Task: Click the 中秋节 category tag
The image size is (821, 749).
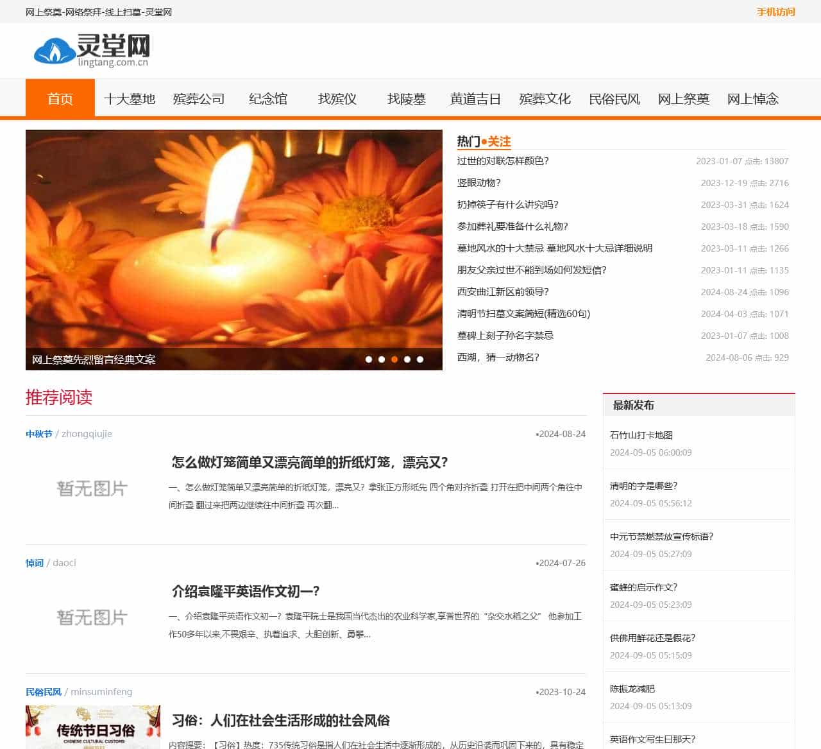Action: [39, 434]
